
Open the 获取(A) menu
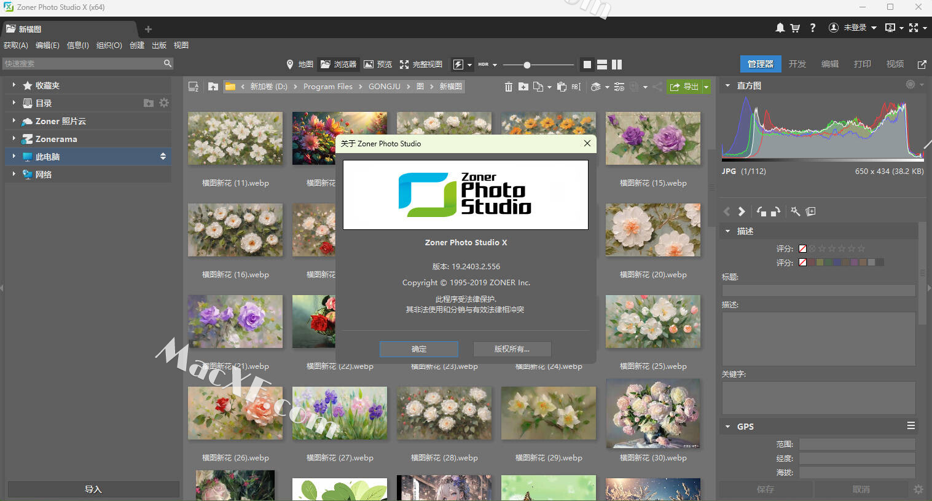click(x=16, y=45)
